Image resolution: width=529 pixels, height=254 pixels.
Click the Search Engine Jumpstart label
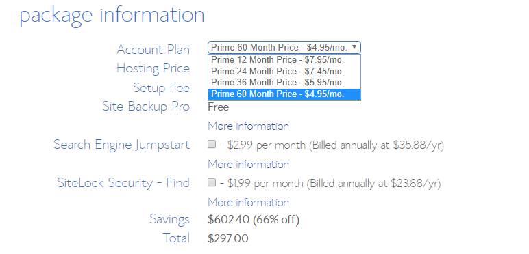tap(121, 145)
